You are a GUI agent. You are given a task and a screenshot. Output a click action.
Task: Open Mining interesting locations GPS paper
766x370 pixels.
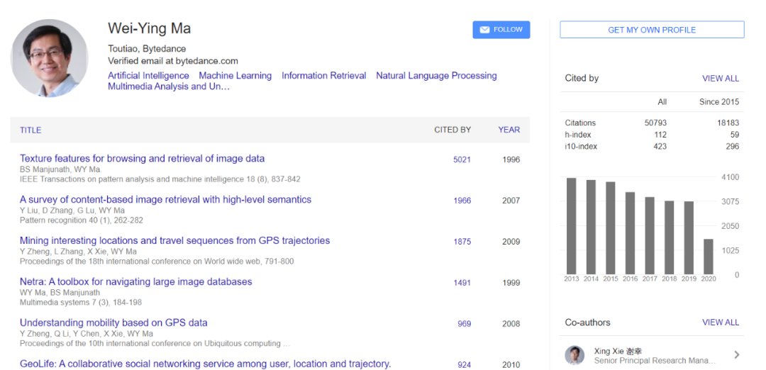174,241
